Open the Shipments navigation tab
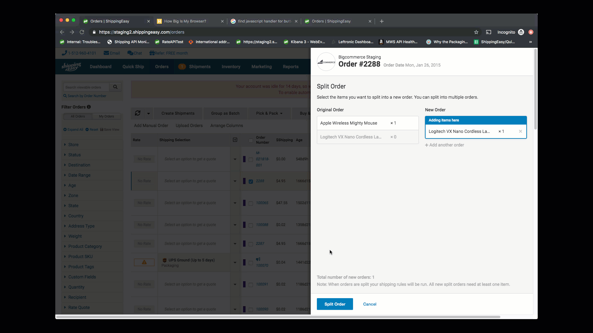The height and width of the screenshot is (333, 593). (200, 67)
